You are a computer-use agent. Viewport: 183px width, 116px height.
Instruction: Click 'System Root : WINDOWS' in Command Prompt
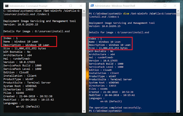click(20, 86)
